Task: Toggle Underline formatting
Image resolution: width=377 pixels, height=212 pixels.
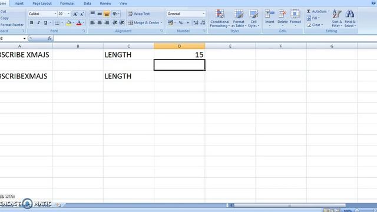Action: click(45, 22)
